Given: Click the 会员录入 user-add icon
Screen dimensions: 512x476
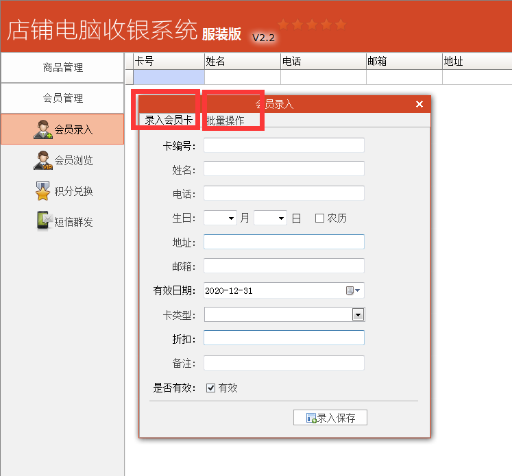Looking at the screenshot, I should 42,129.
